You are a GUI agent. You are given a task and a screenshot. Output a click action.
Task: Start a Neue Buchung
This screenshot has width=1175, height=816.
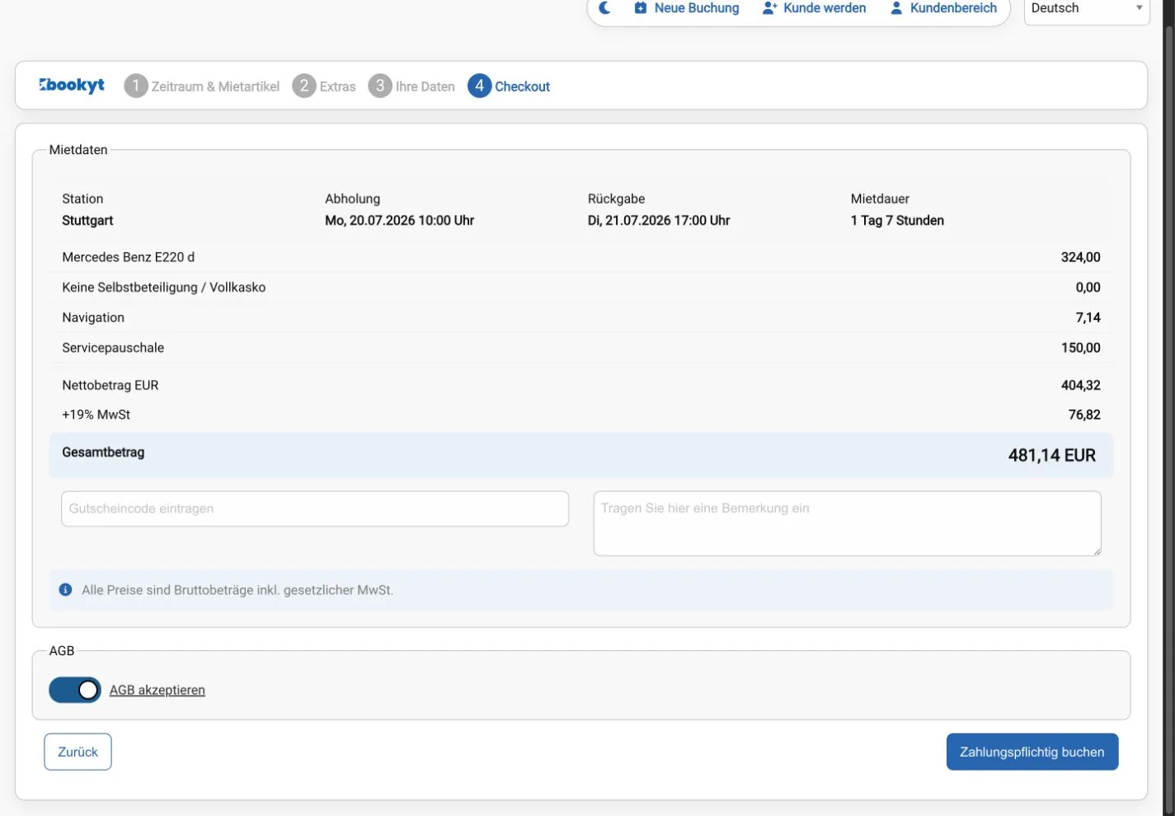pos(687,8)
